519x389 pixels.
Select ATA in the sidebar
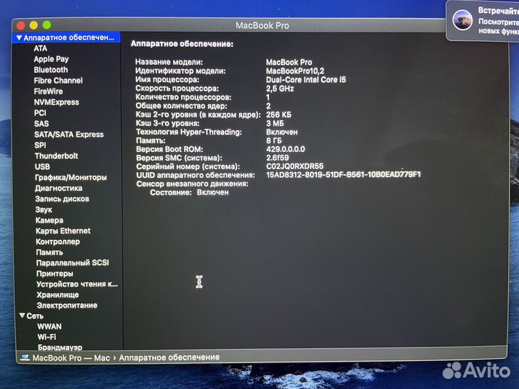coord(40,49)
